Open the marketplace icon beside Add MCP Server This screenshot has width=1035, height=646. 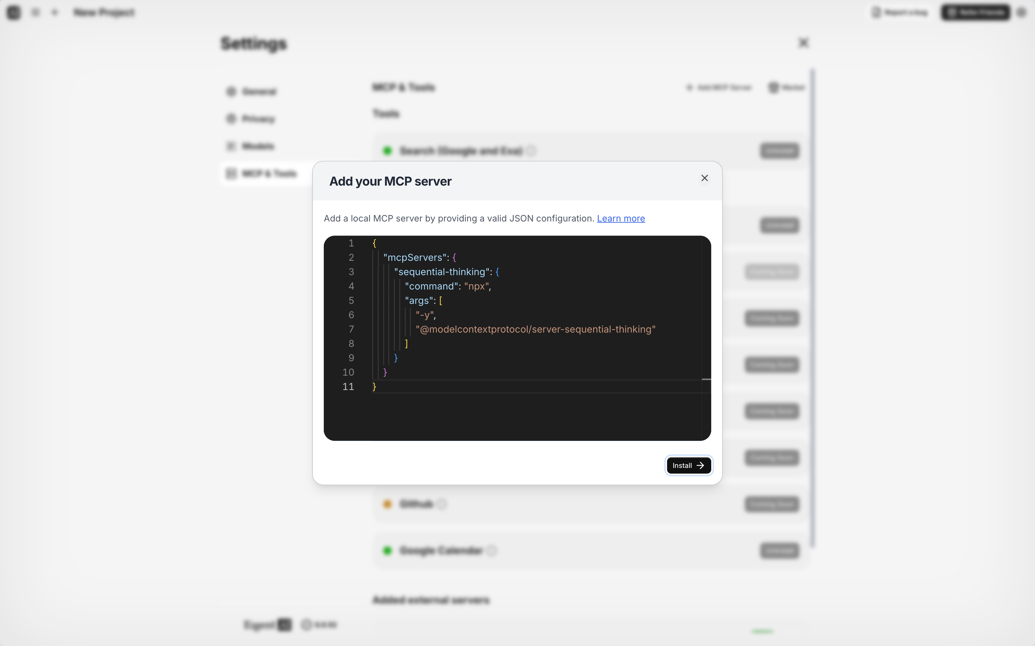772,87
